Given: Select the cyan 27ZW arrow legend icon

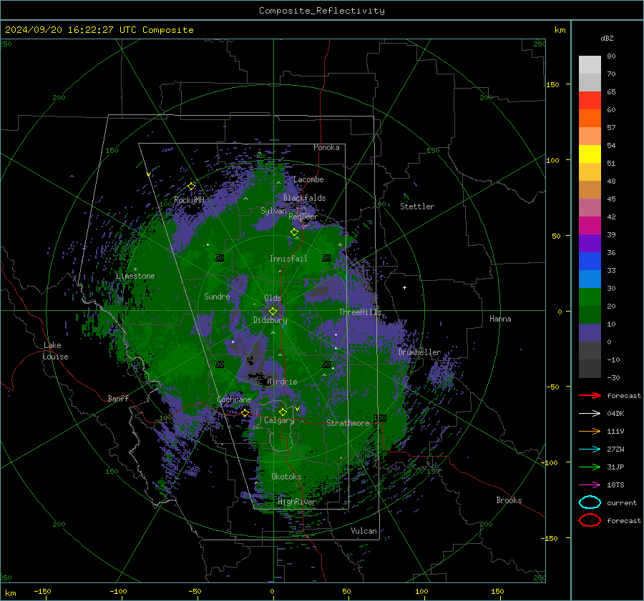Looking at the screenshot, I should click(x=590, y=449).
